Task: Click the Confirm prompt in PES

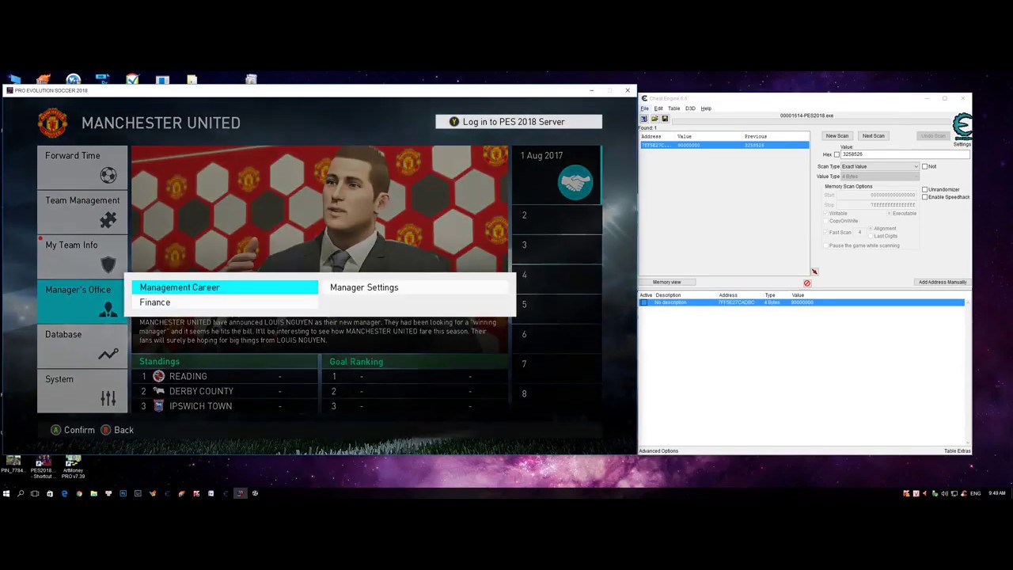Action: [x=73, y=430]
